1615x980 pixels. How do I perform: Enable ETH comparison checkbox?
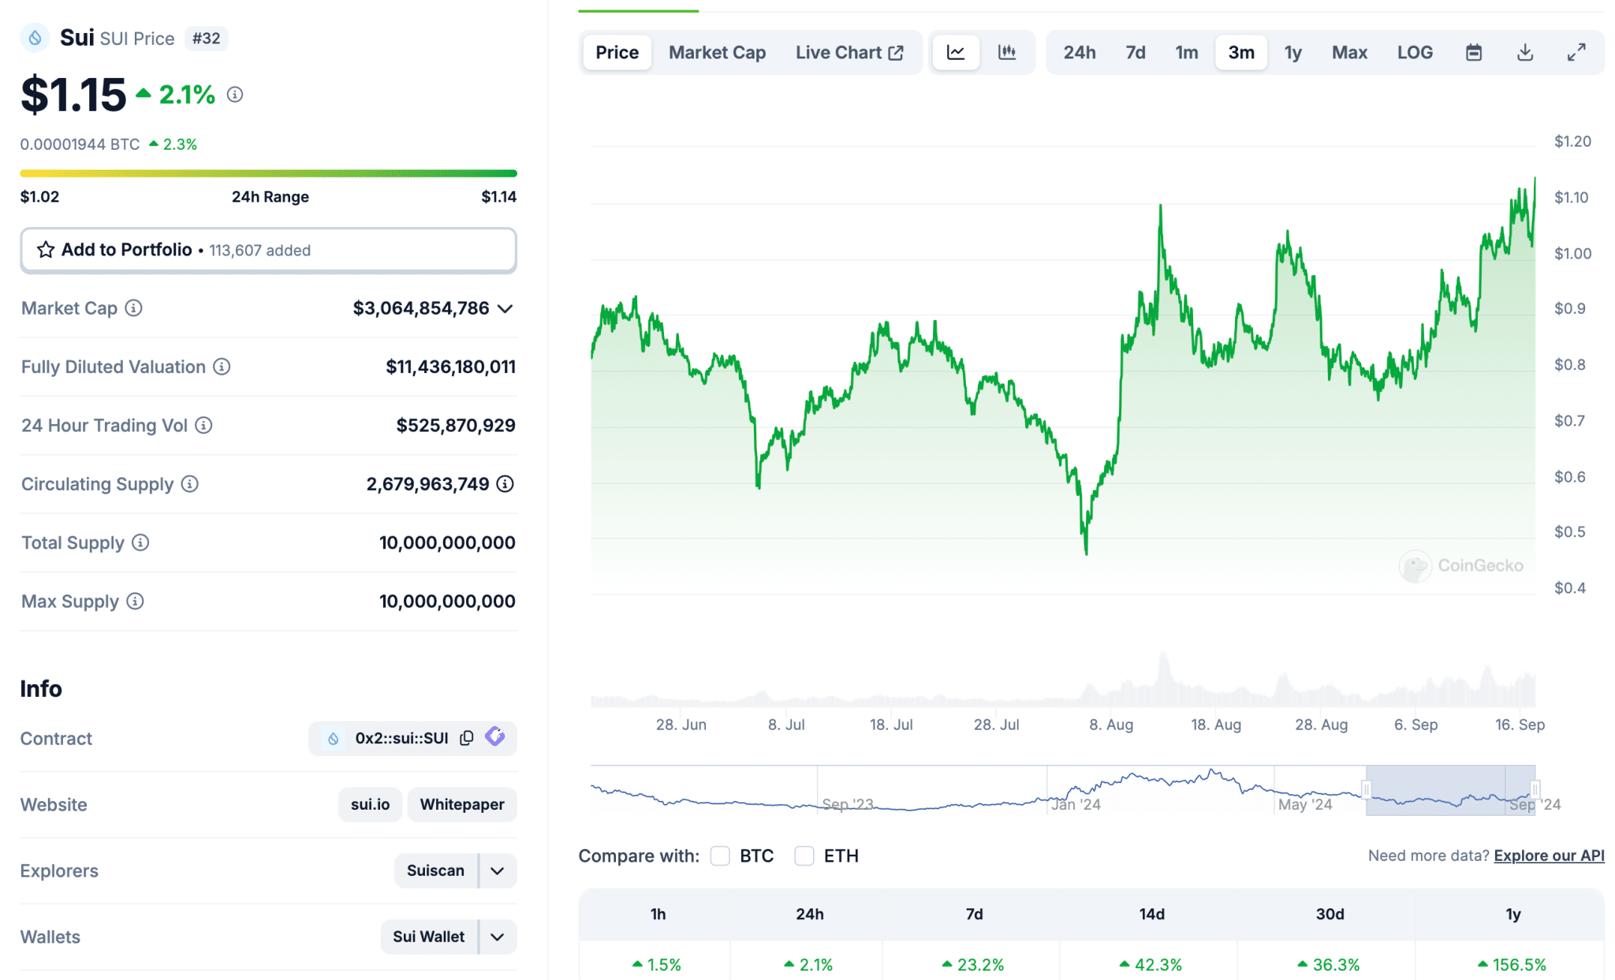(x=804, y=856)
